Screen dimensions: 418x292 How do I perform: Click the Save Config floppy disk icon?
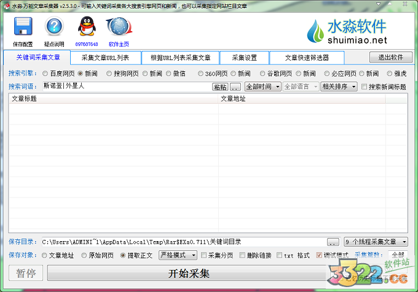pyautogui.click(x=23, y=26)
